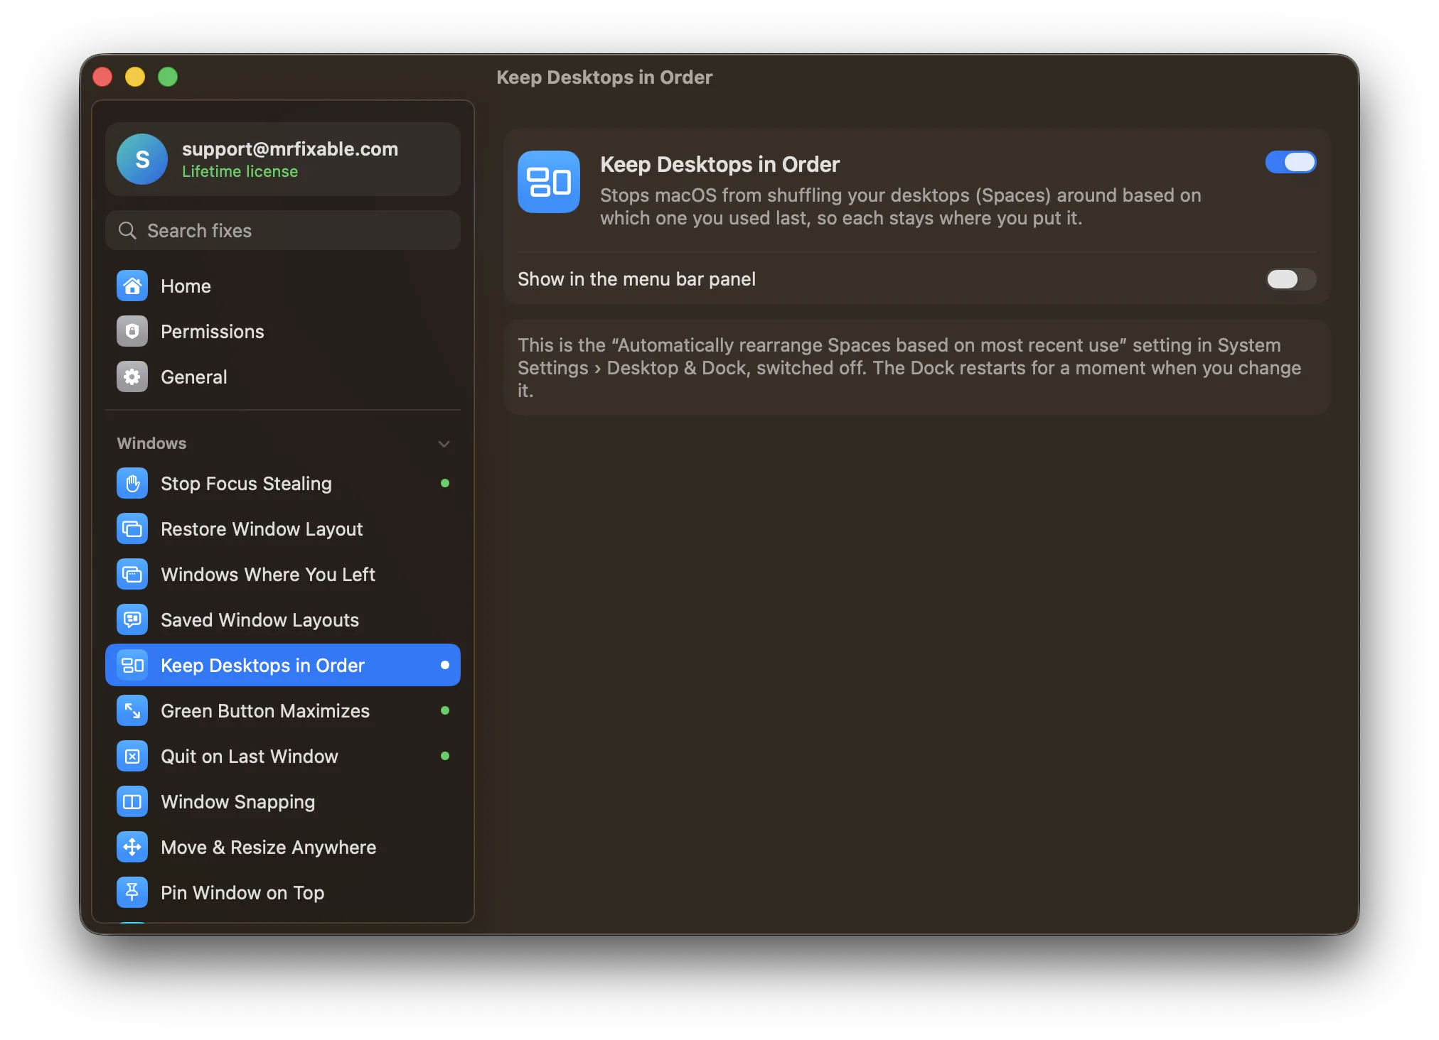Open the Home icon in sidebar
Screen dimensions: 1439x1040
pyautogui.click(x=132, y=286)
